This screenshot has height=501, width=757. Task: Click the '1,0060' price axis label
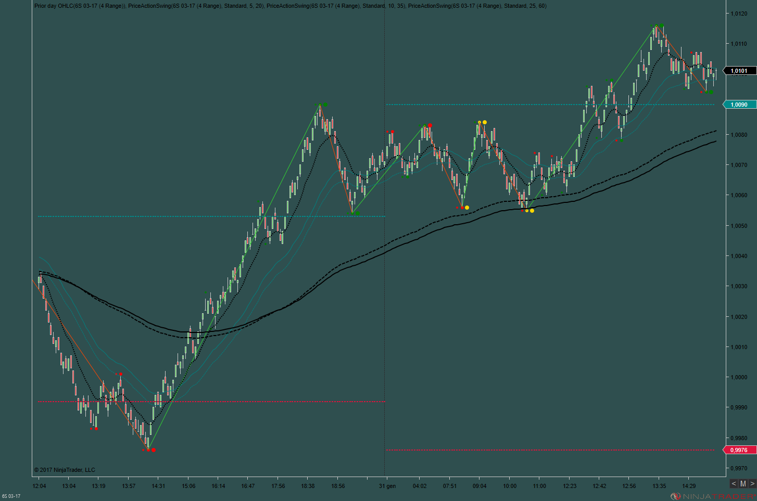tap(739, 195)
